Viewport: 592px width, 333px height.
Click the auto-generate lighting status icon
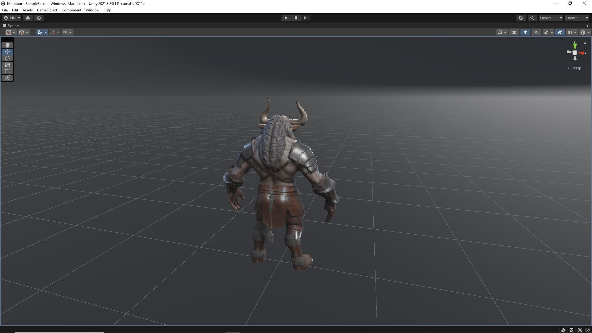coord(580,330)
